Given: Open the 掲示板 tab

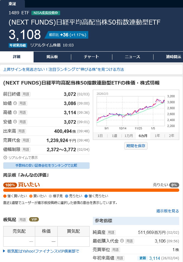Looking at the screenshot, I should pyautogui.click(x=52, y=57).
